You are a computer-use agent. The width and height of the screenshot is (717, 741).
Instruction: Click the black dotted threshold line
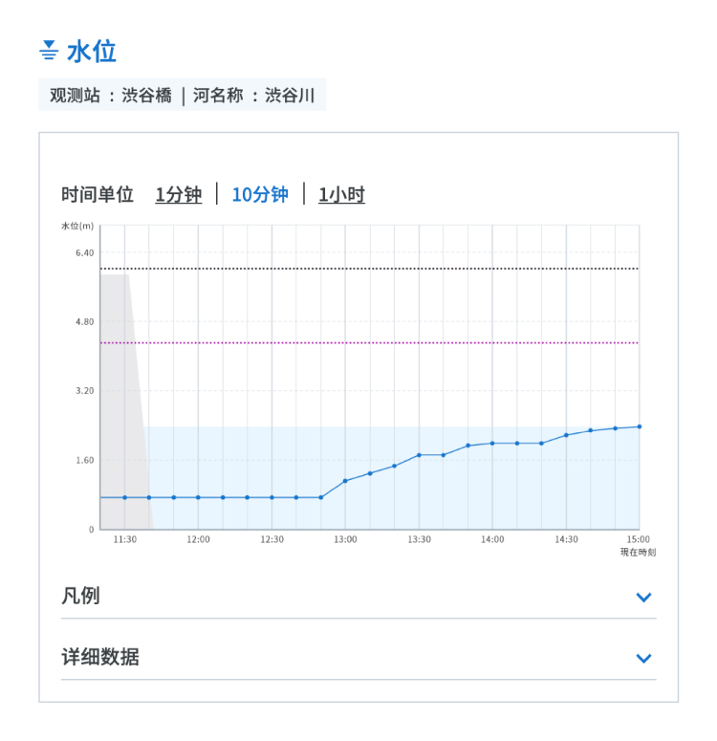coord(370,269)
